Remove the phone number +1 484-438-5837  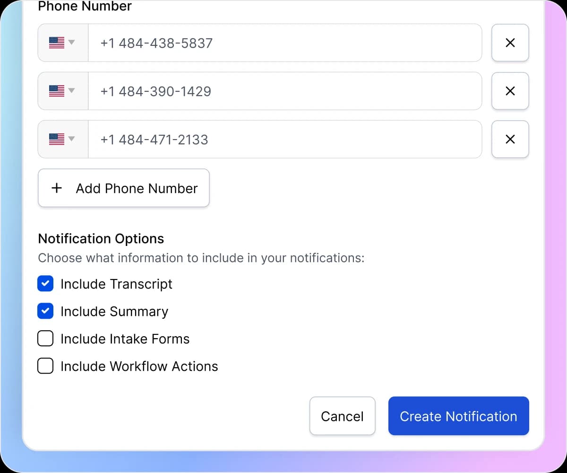click(510, 43)
